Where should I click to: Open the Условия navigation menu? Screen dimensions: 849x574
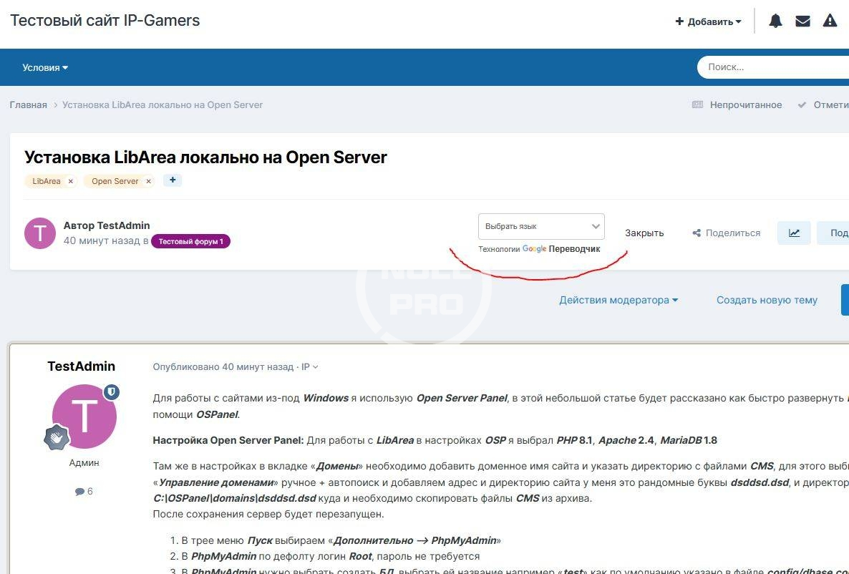(45, 67)
